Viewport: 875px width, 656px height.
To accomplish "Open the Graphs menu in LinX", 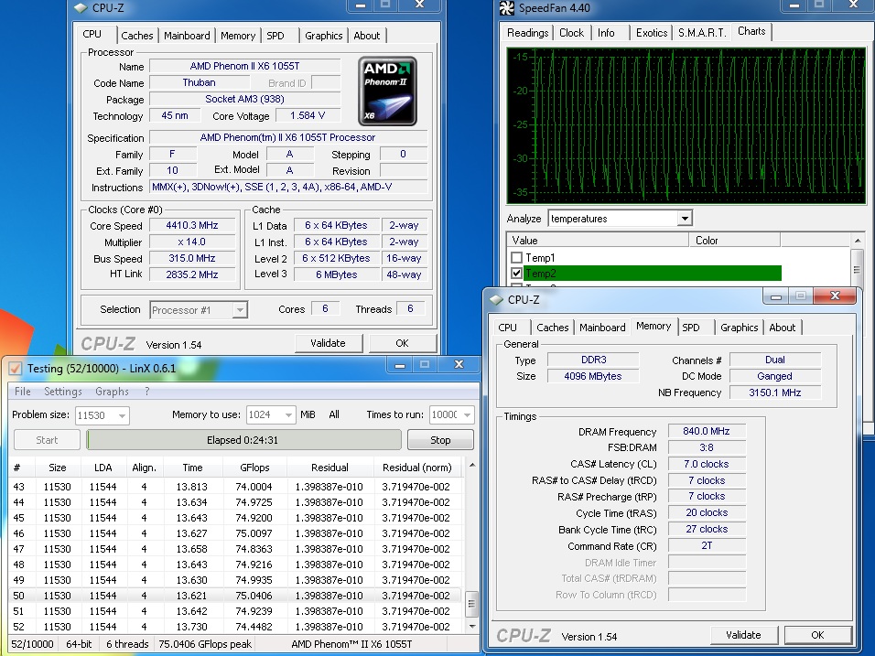I will pyautogui.click(x=112, y=392).
